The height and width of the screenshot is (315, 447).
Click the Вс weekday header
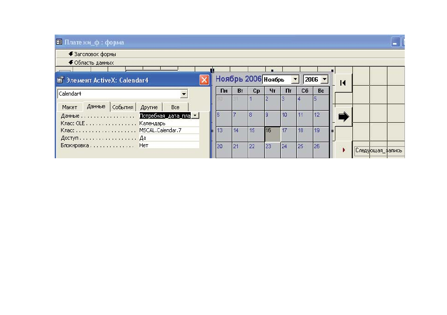tap(321, 91)
